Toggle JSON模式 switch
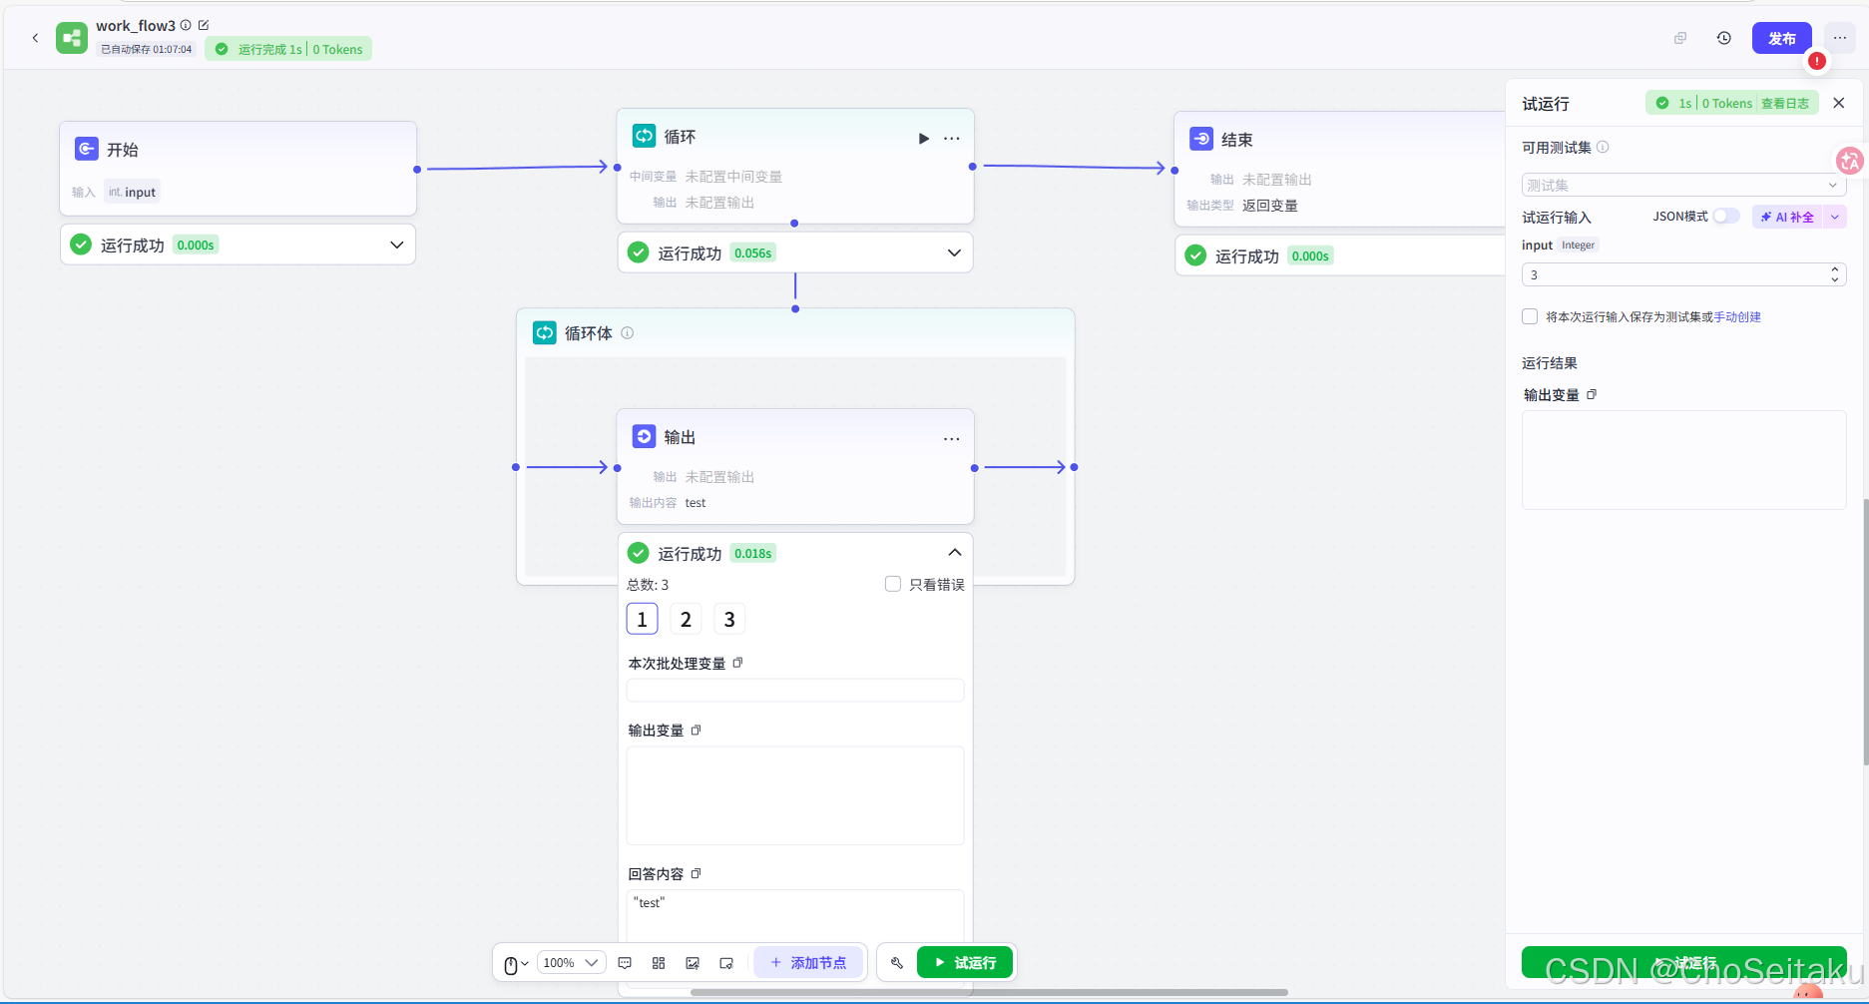This screenshot has width=1869, height=1004. pyautogui.click(x=1726, y=217)
